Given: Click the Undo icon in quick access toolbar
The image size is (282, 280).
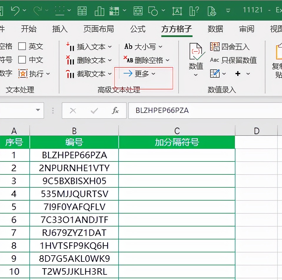Looking at the screenshot, I should (15, 11).
